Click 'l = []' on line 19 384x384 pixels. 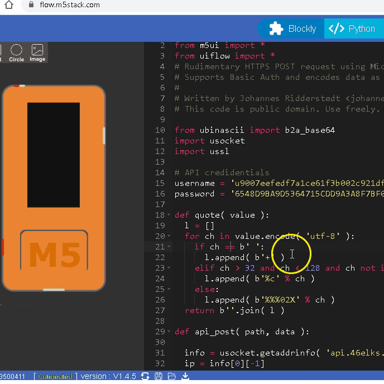click(199, 225)
